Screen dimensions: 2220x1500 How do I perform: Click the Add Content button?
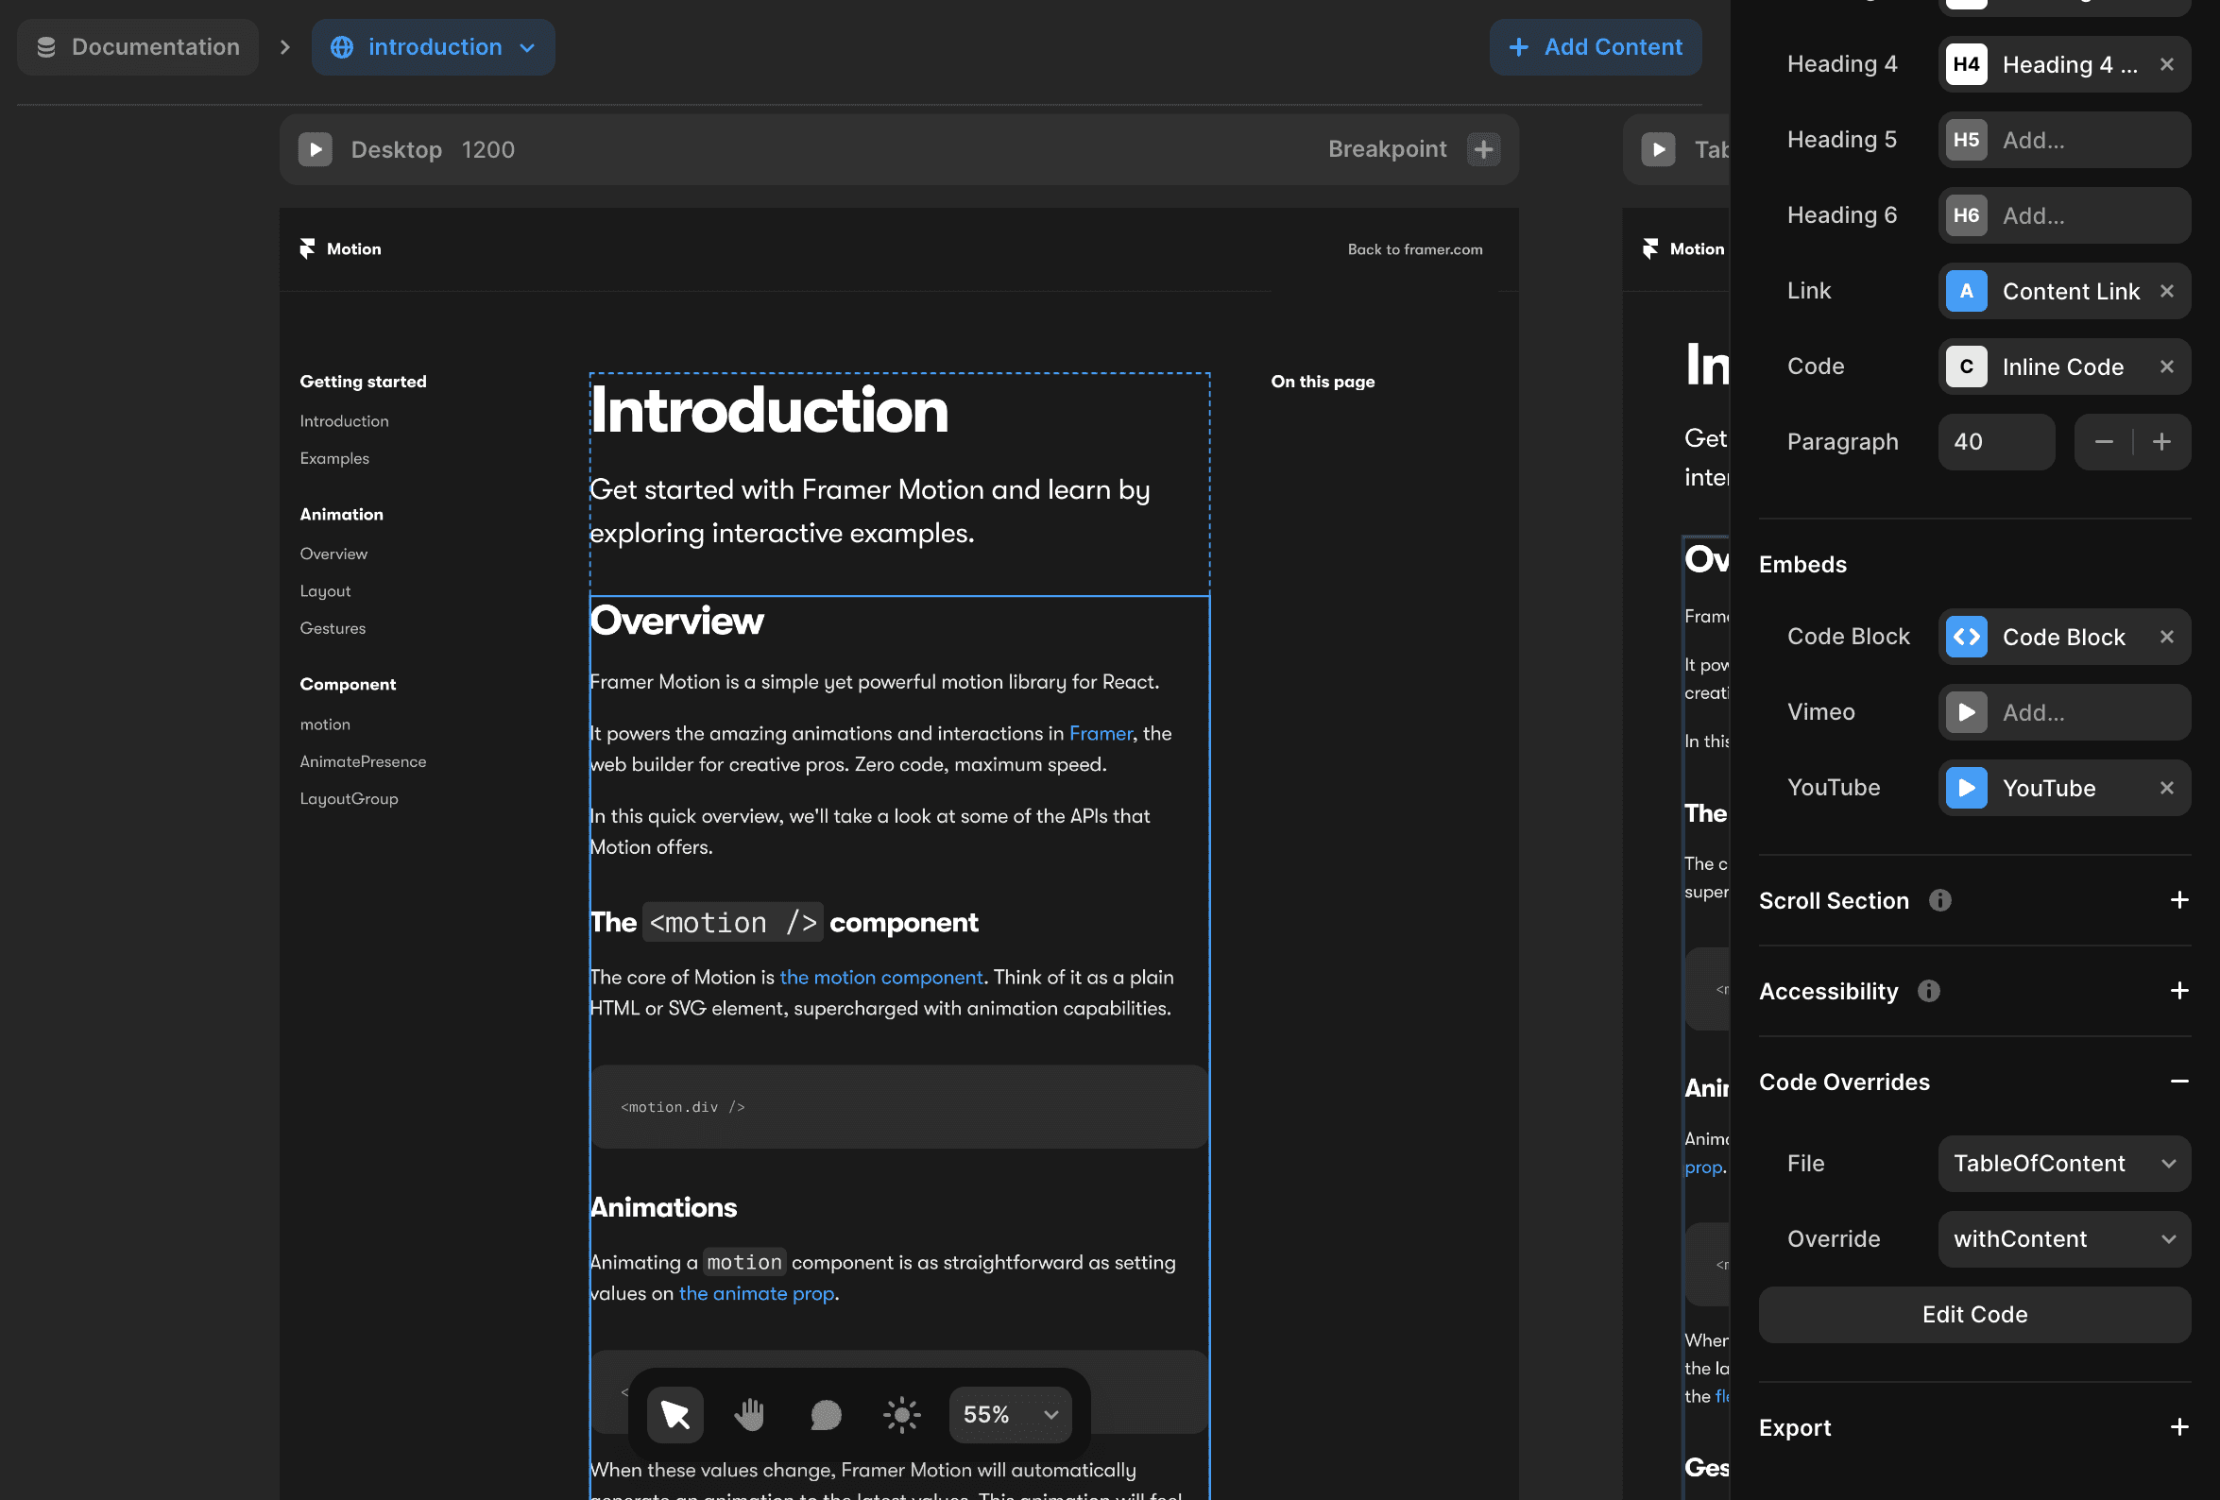click(1596, 47)
